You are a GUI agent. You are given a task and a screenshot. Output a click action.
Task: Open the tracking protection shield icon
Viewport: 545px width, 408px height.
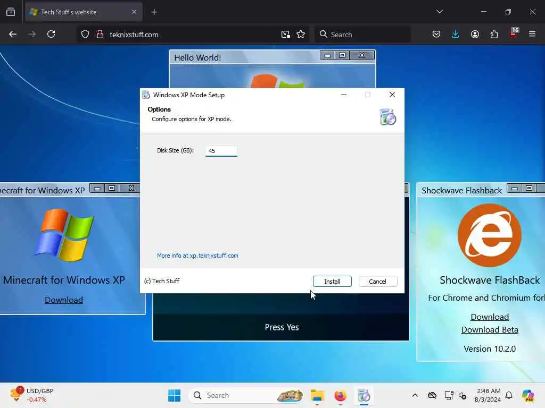tap(85, 35)
